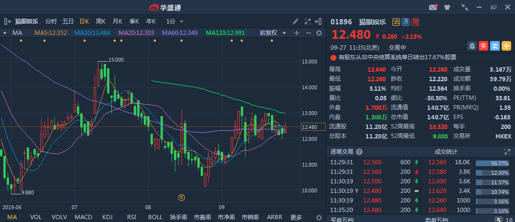This screenshot has width=515, height=222.
Task: Click the red 买 buy button
Action: tap(483, 46)
